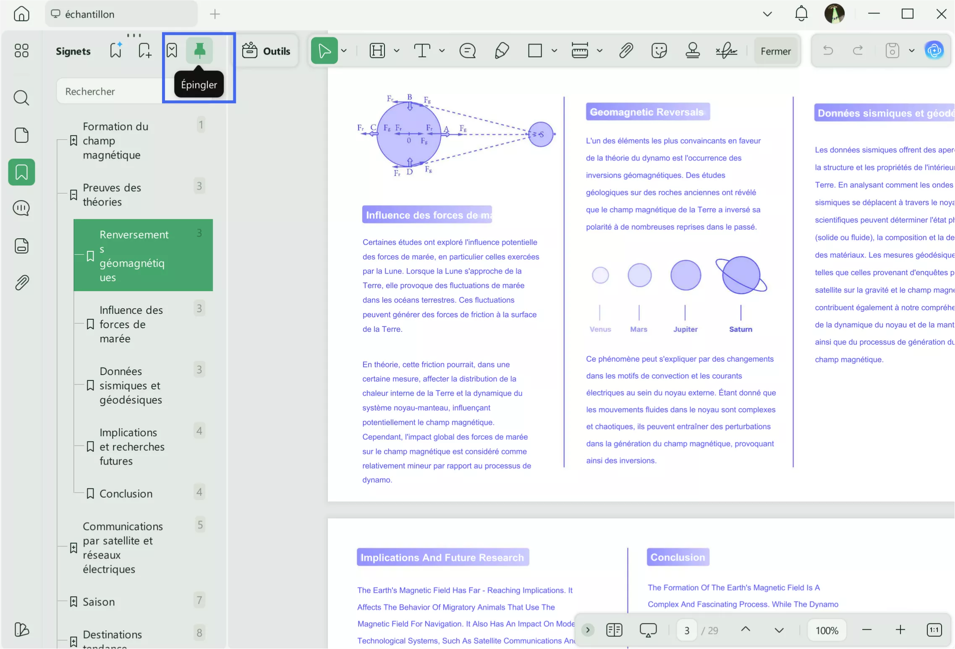
Task: Toggle the Signets bookmark panel icon
Action: pyautogui.click(x=21, y=172)
